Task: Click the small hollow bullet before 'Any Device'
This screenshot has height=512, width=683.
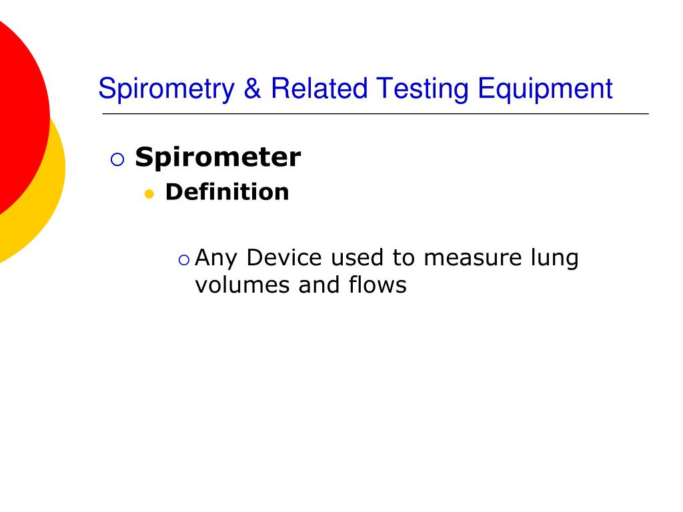Action: 184,260
